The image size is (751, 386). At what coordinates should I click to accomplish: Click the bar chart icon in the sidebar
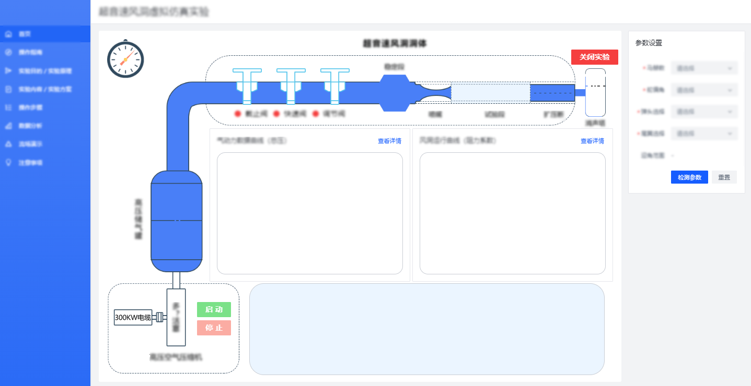pyautogui.click(x=8, y=126)
